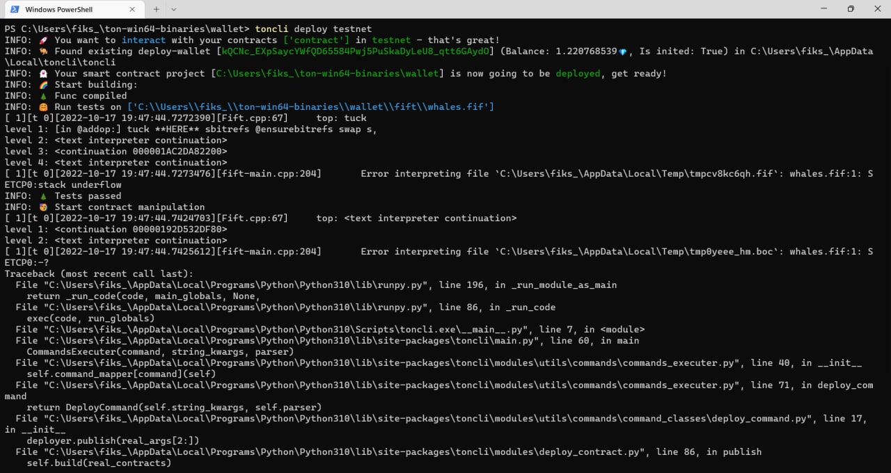Click 'line 86, in publish' text
The width and height of the screenshot is (891, 473).
pyautogui.click(x=709, y=452)
